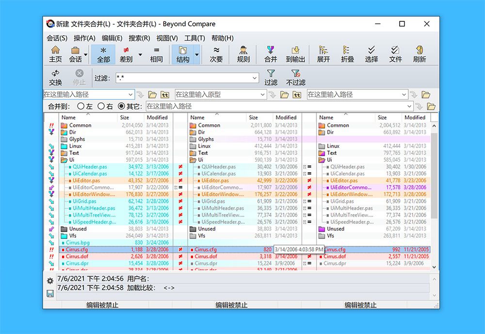Go up one level on left path

click(x=165, y=94)
